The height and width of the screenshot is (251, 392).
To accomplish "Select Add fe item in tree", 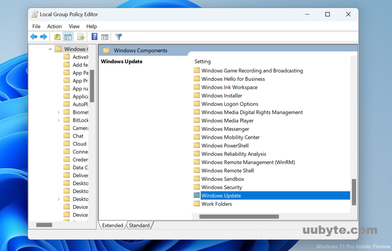I will point(80,65).
